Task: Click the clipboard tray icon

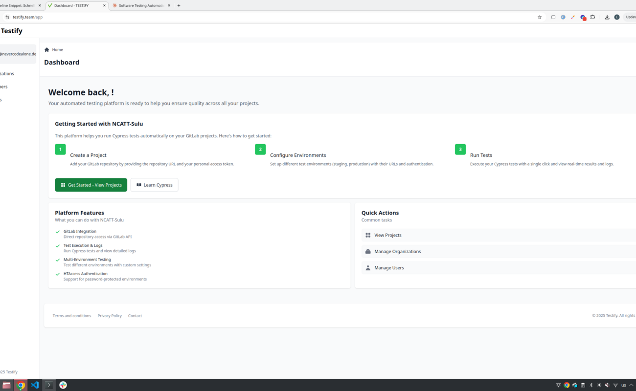Action: (x=583, y=385)
